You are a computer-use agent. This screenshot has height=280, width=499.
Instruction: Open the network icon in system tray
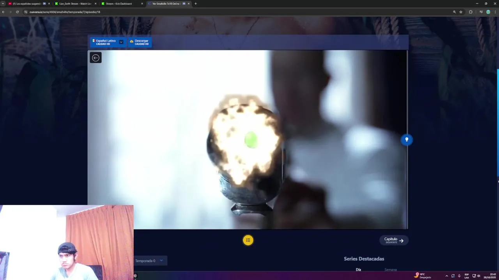tap(474, 276)
